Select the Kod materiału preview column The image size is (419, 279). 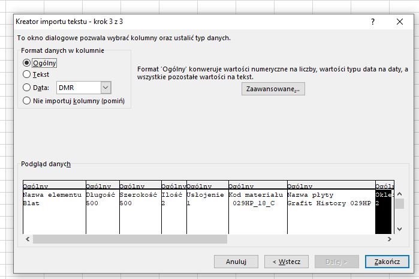(257, 204)
